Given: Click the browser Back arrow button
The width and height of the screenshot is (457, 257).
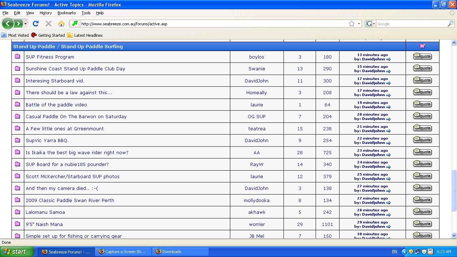Looking at the screenshot, I should point(7,24).
